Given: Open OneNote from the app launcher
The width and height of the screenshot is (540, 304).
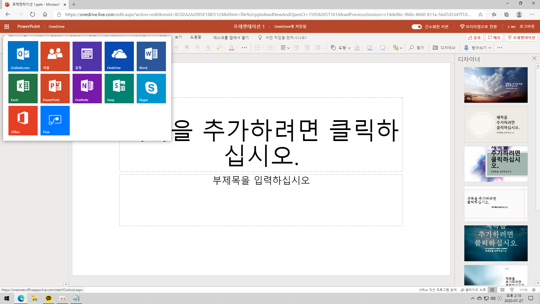Looking at the screenshot, I should coord(87,88).
